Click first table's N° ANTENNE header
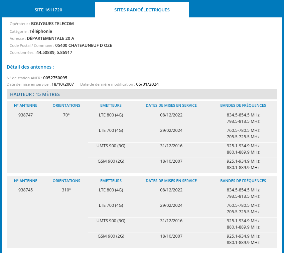This screenshot has width=284, height=253. [x=25, y=105]
